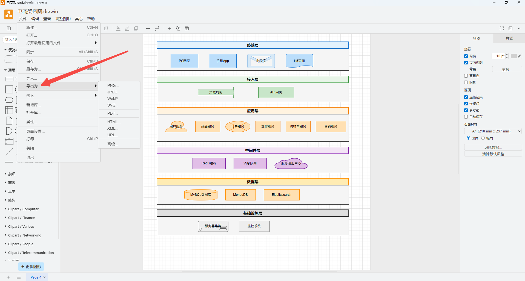Select the 横向 landscape radio button
This screenshot has width=525, height=281.
(483, 138)
